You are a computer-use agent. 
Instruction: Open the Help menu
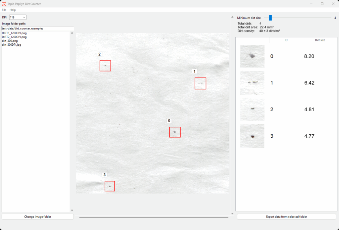tap(13, 10)
